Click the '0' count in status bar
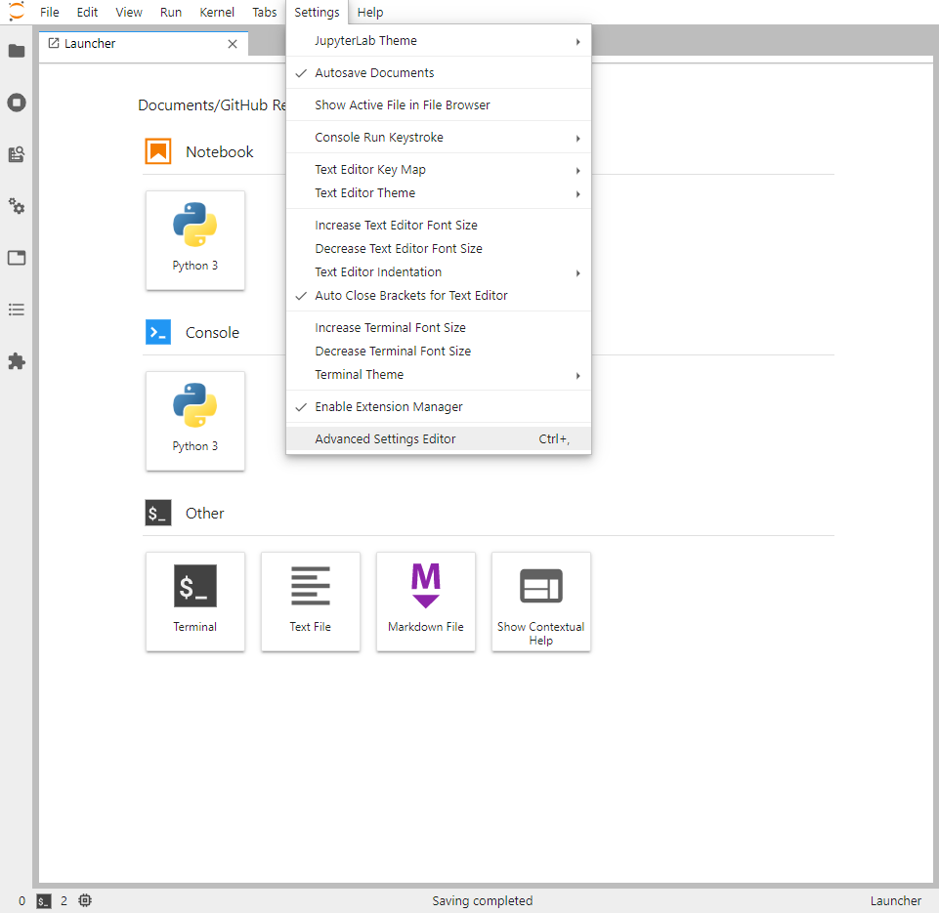939x913 pixels. 22,901
